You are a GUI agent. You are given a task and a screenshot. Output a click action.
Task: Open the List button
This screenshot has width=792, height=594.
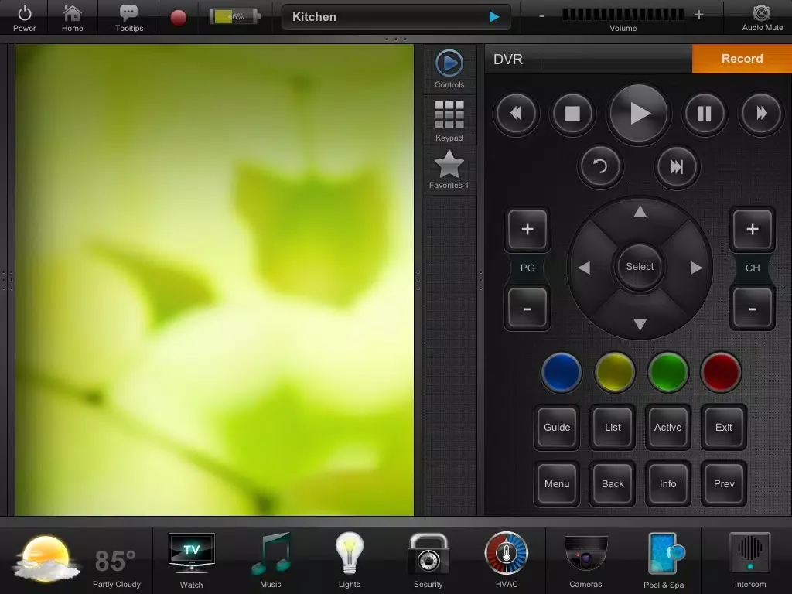click(613, 427)
